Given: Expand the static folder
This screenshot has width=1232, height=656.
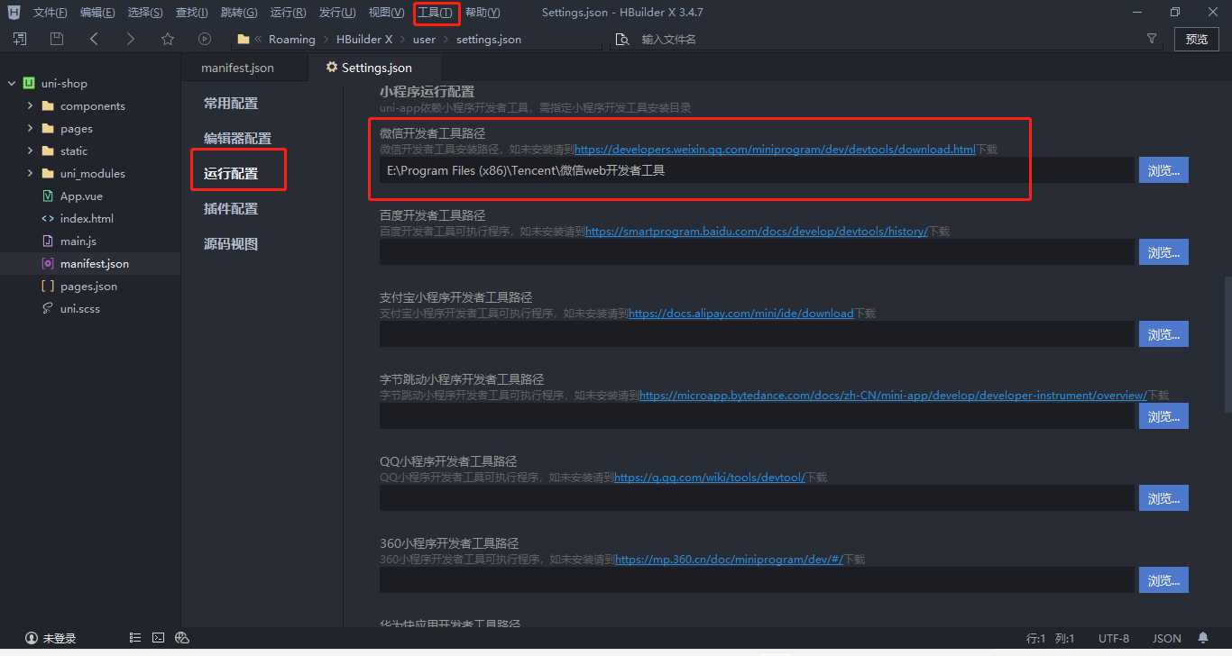Looking at the screenshot, I should [30, 150].
